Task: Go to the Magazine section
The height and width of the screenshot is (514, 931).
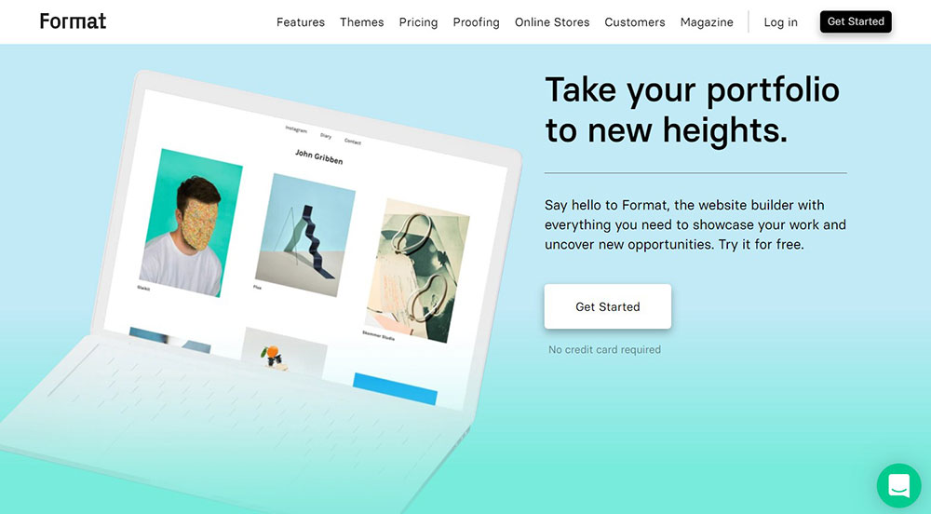Action: pos(707,22)
